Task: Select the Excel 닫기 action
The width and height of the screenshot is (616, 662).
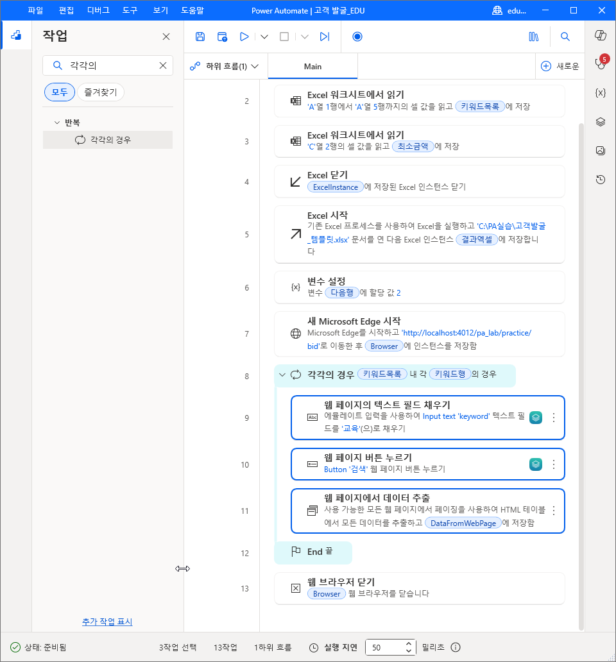Action: coord(419,182)
